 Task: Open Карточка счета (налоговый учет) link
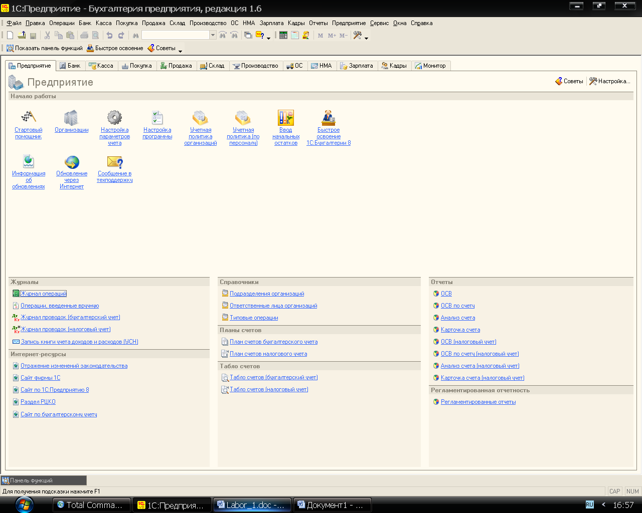tap(483, 378)
